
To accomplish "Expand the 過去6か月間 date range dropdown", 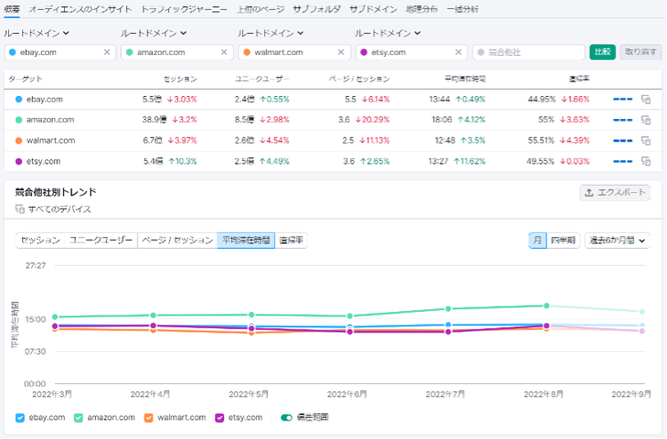I will 617,240.
